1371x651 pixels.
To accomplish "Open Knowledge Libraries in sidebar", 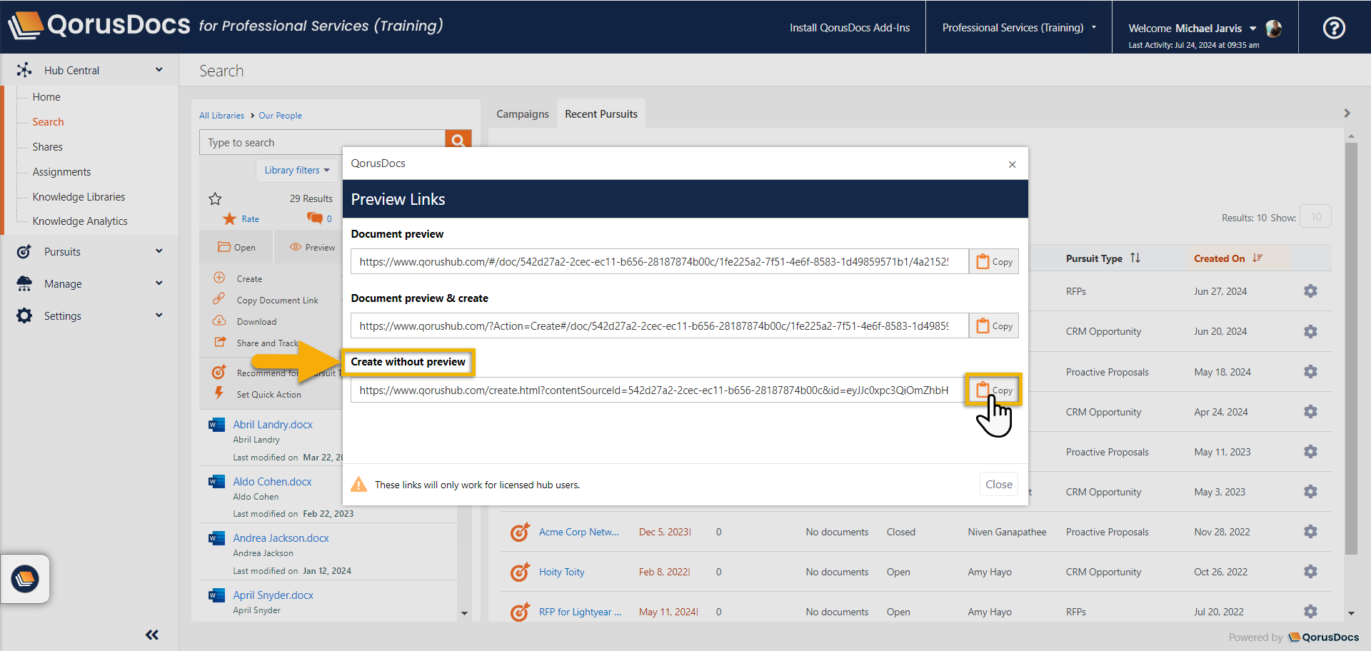I will (x=79, y=197).
